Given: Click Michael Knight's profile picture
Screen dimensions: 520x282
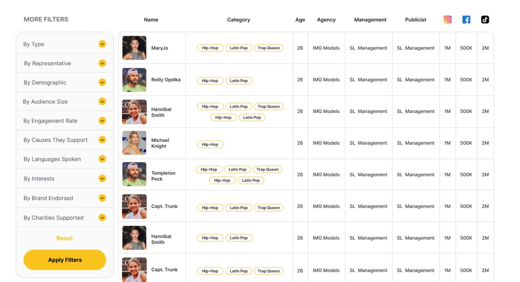Looking at the screenshot, I should 134,143.
